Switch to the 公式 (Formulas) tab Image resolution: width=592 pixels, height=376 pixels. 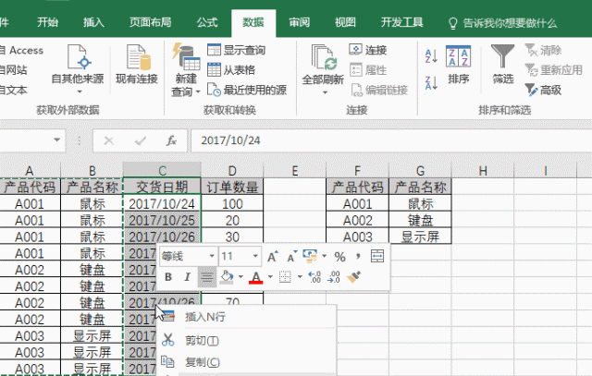(207, 21)
